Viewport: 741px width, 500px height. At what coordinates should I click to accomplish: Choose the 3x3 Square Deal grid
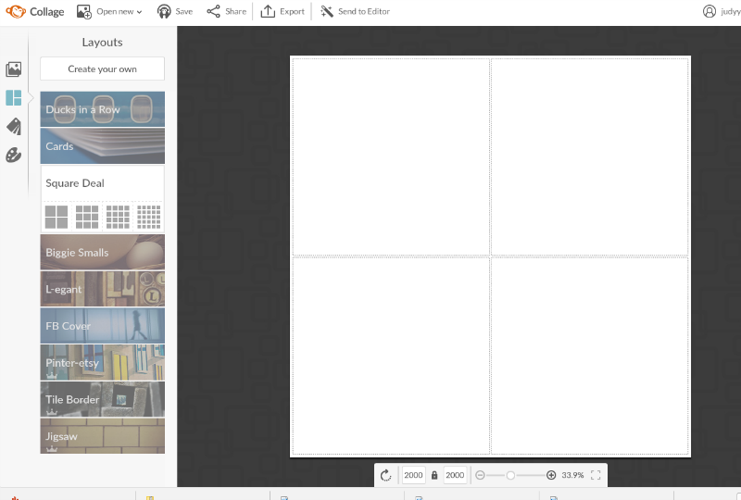(x=87, y=217)
